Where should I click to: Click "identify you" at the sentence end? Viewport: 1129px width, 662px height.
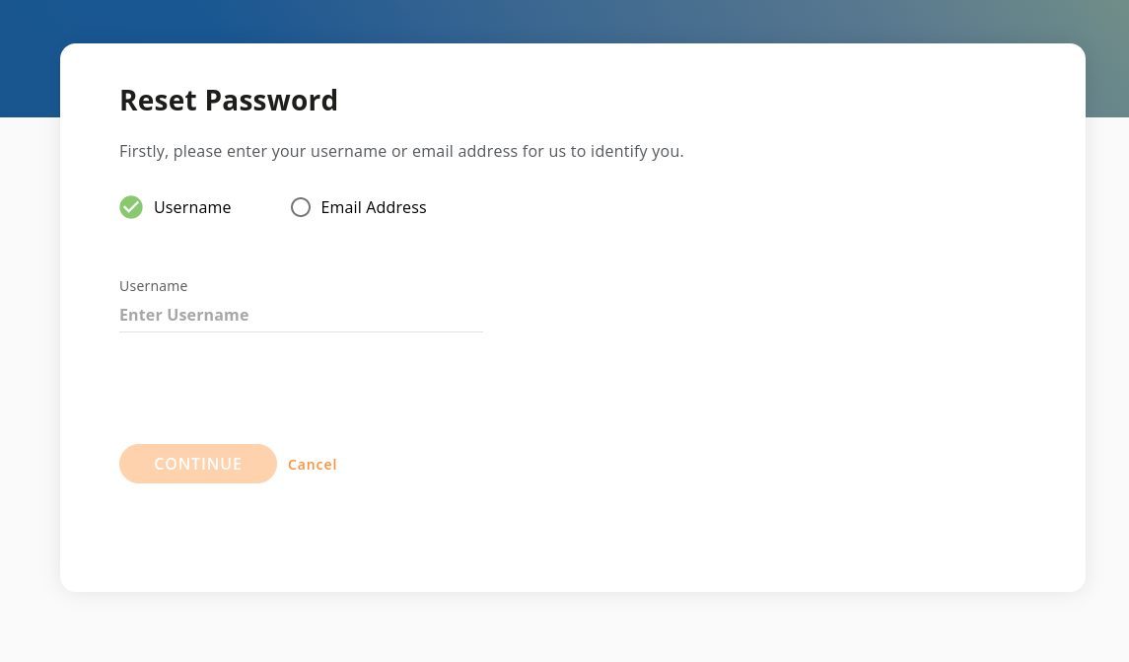coord(635,151)
